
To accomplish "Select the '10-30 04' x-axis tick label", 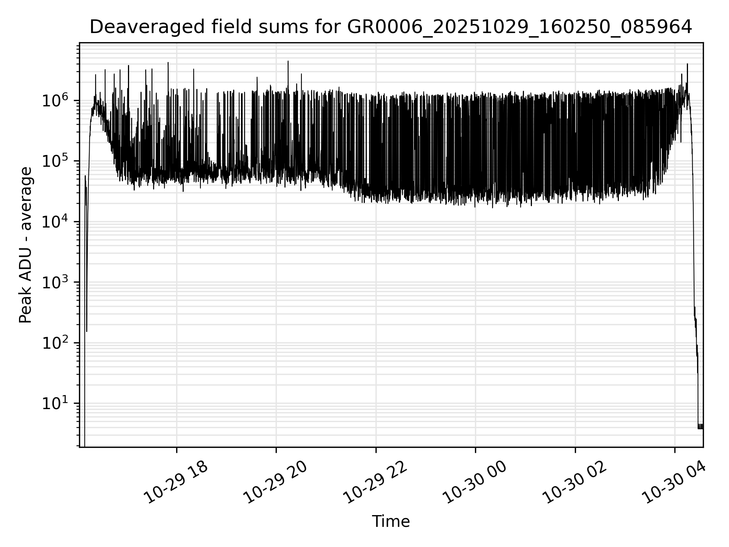I will click(674, 482).
